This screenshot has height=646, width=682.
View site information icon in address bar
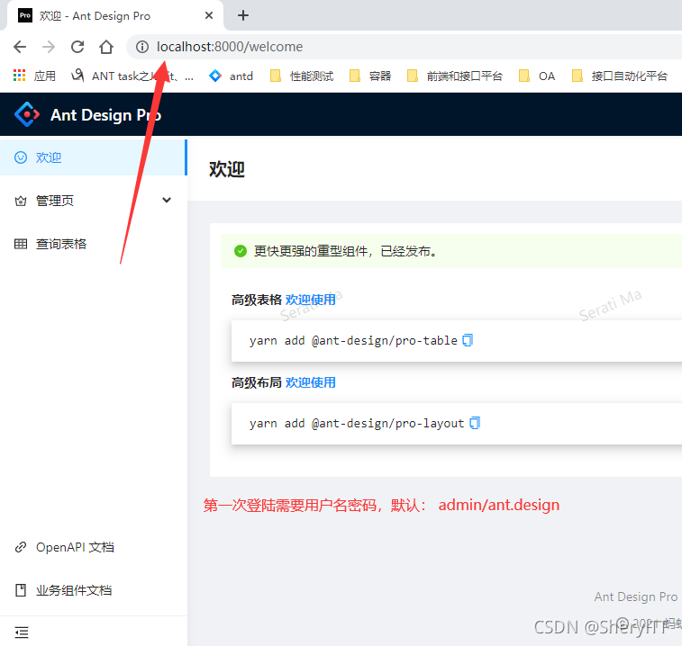(142, 47)
